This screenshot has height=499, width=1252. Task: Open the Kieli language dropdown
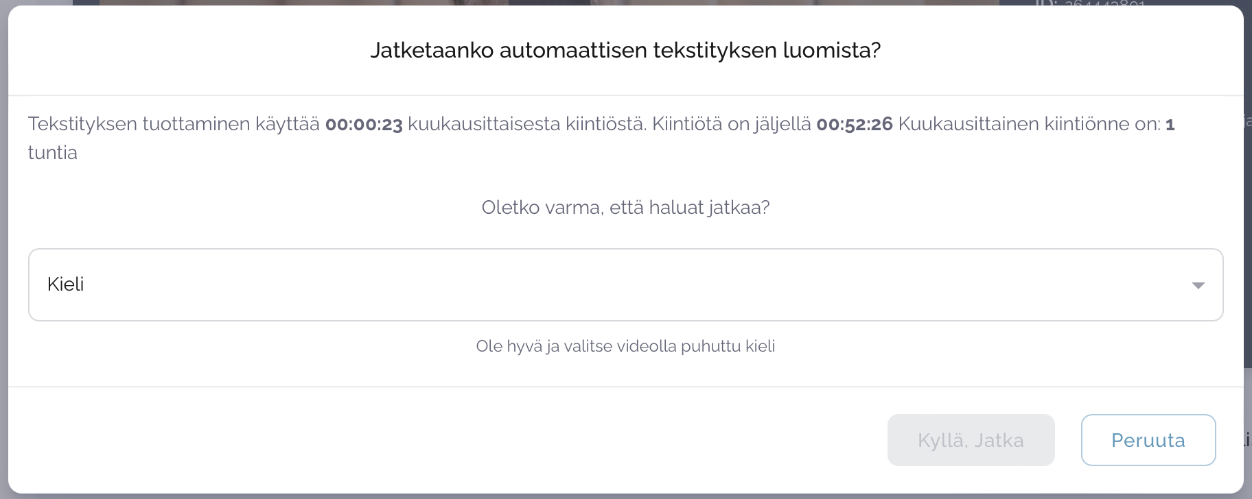tap(625, 284)
